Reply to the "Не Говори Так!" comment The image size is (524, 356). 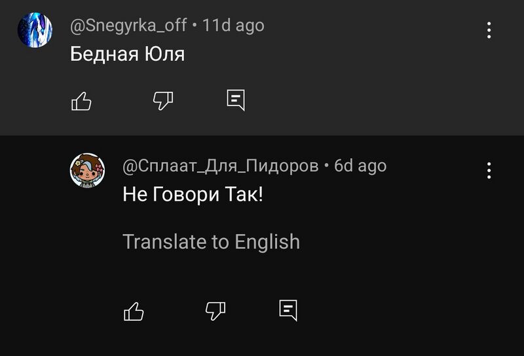(288, 310)
